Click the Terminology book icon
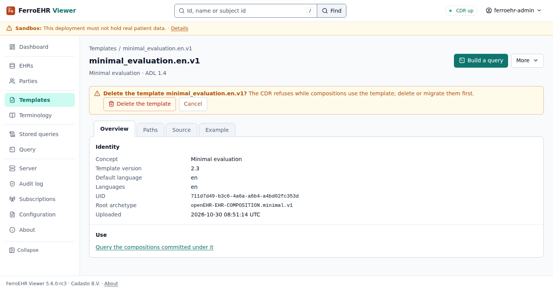The image size is (553, 291). pos(12,115)
